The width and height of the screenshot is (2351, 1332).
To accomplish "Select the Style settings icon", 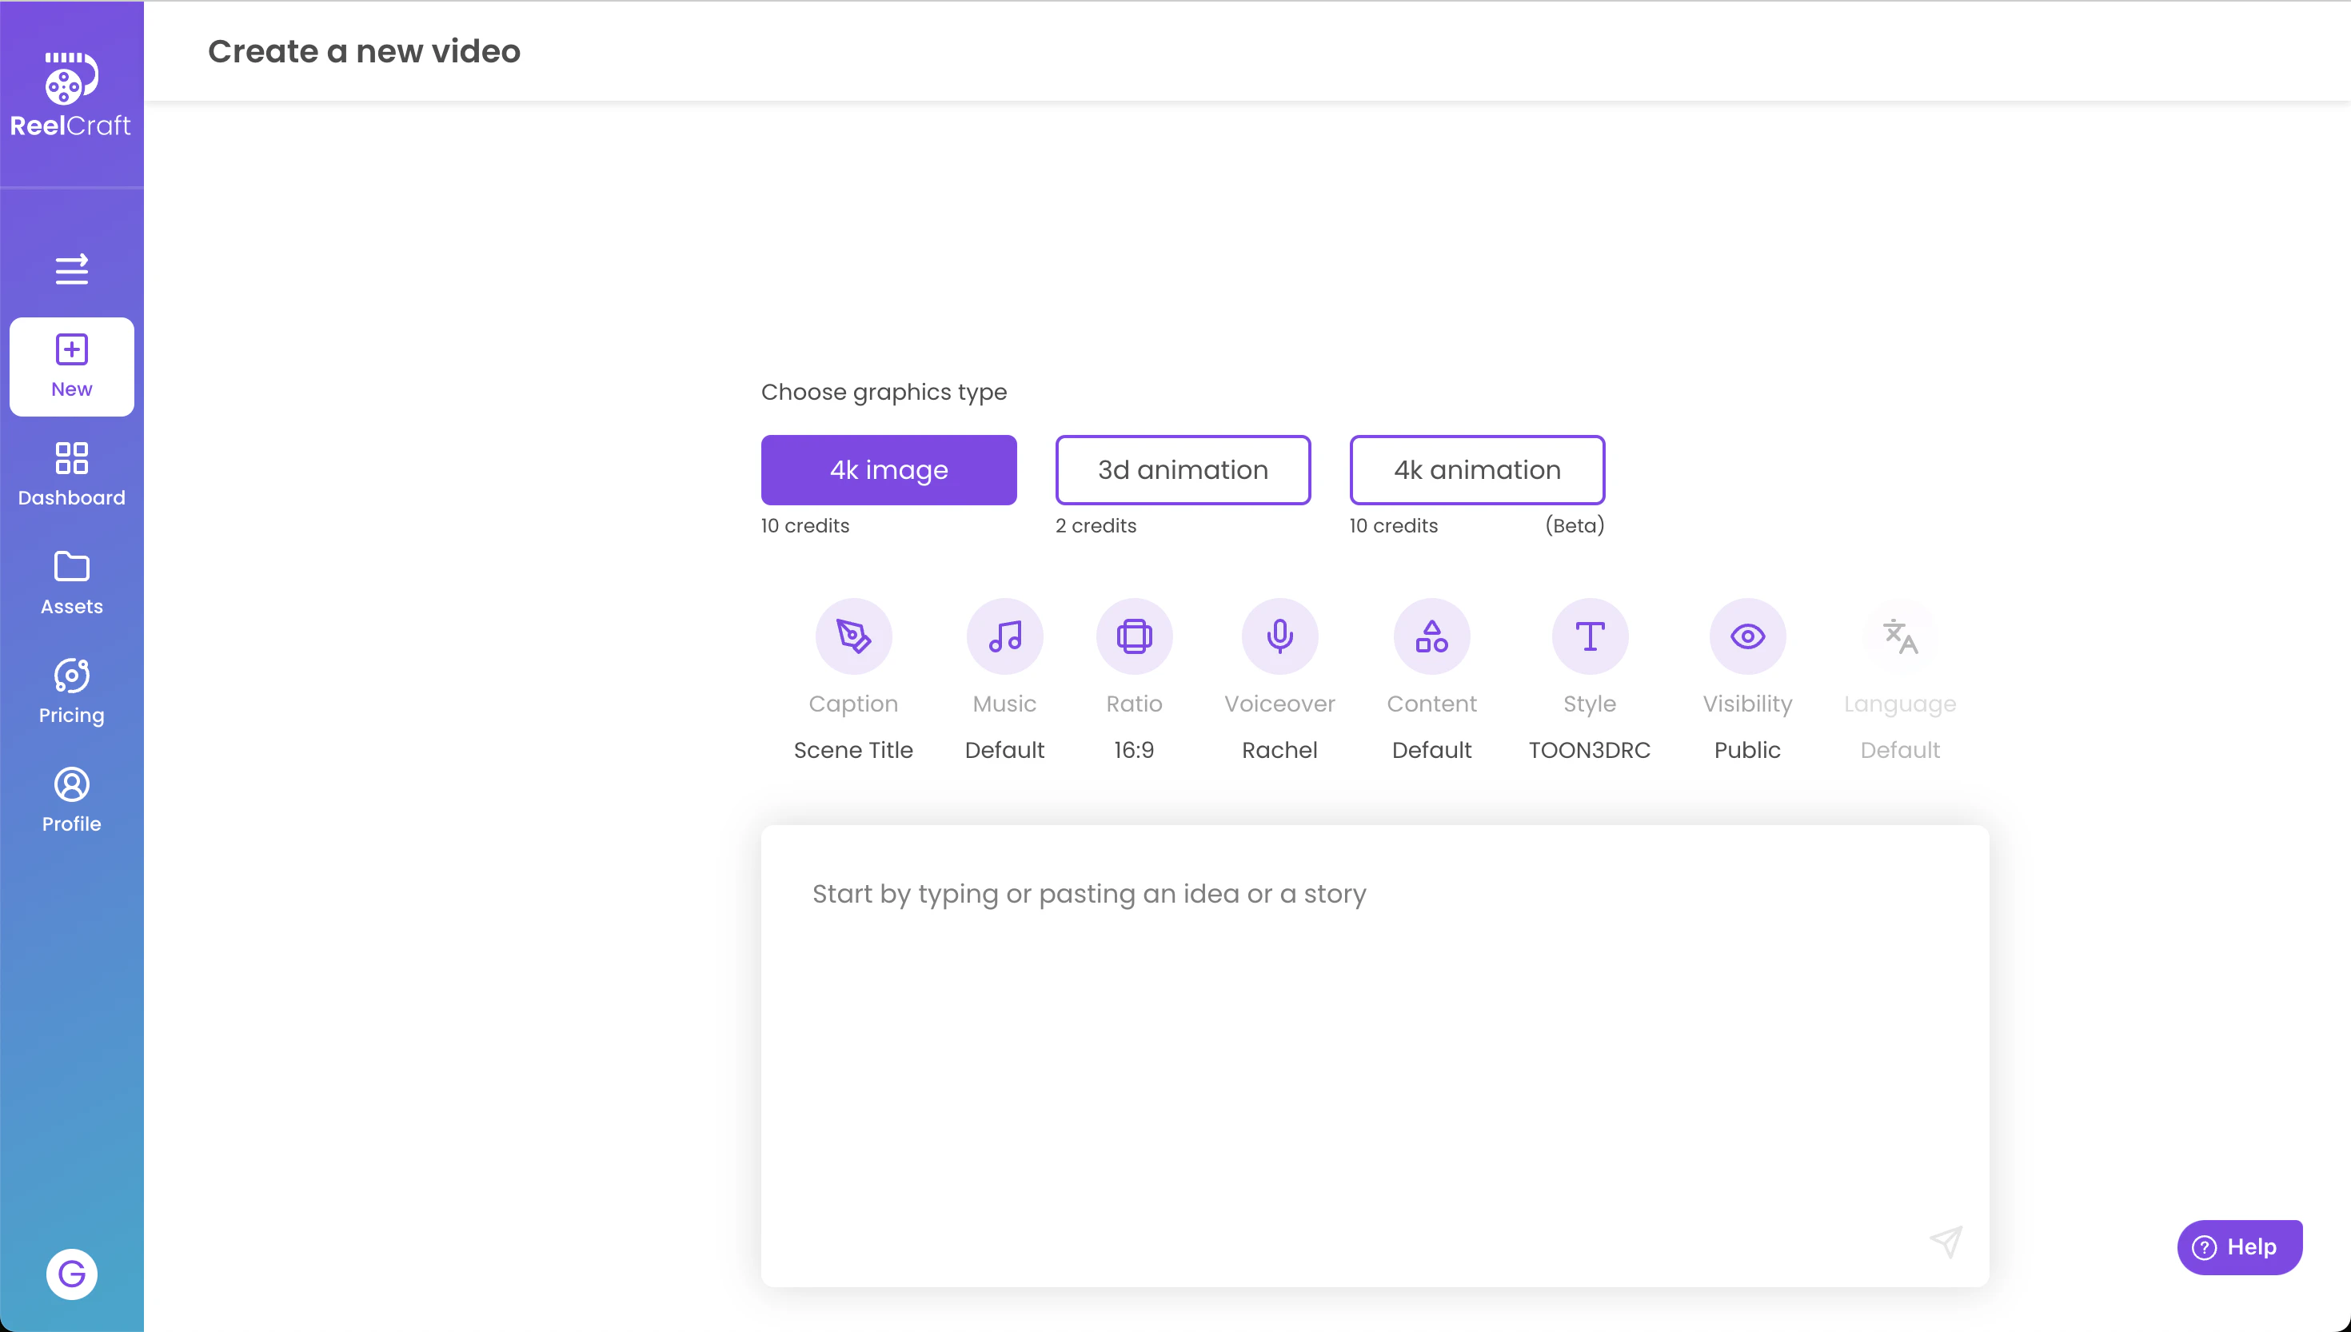I will (x=1589, y=636).
